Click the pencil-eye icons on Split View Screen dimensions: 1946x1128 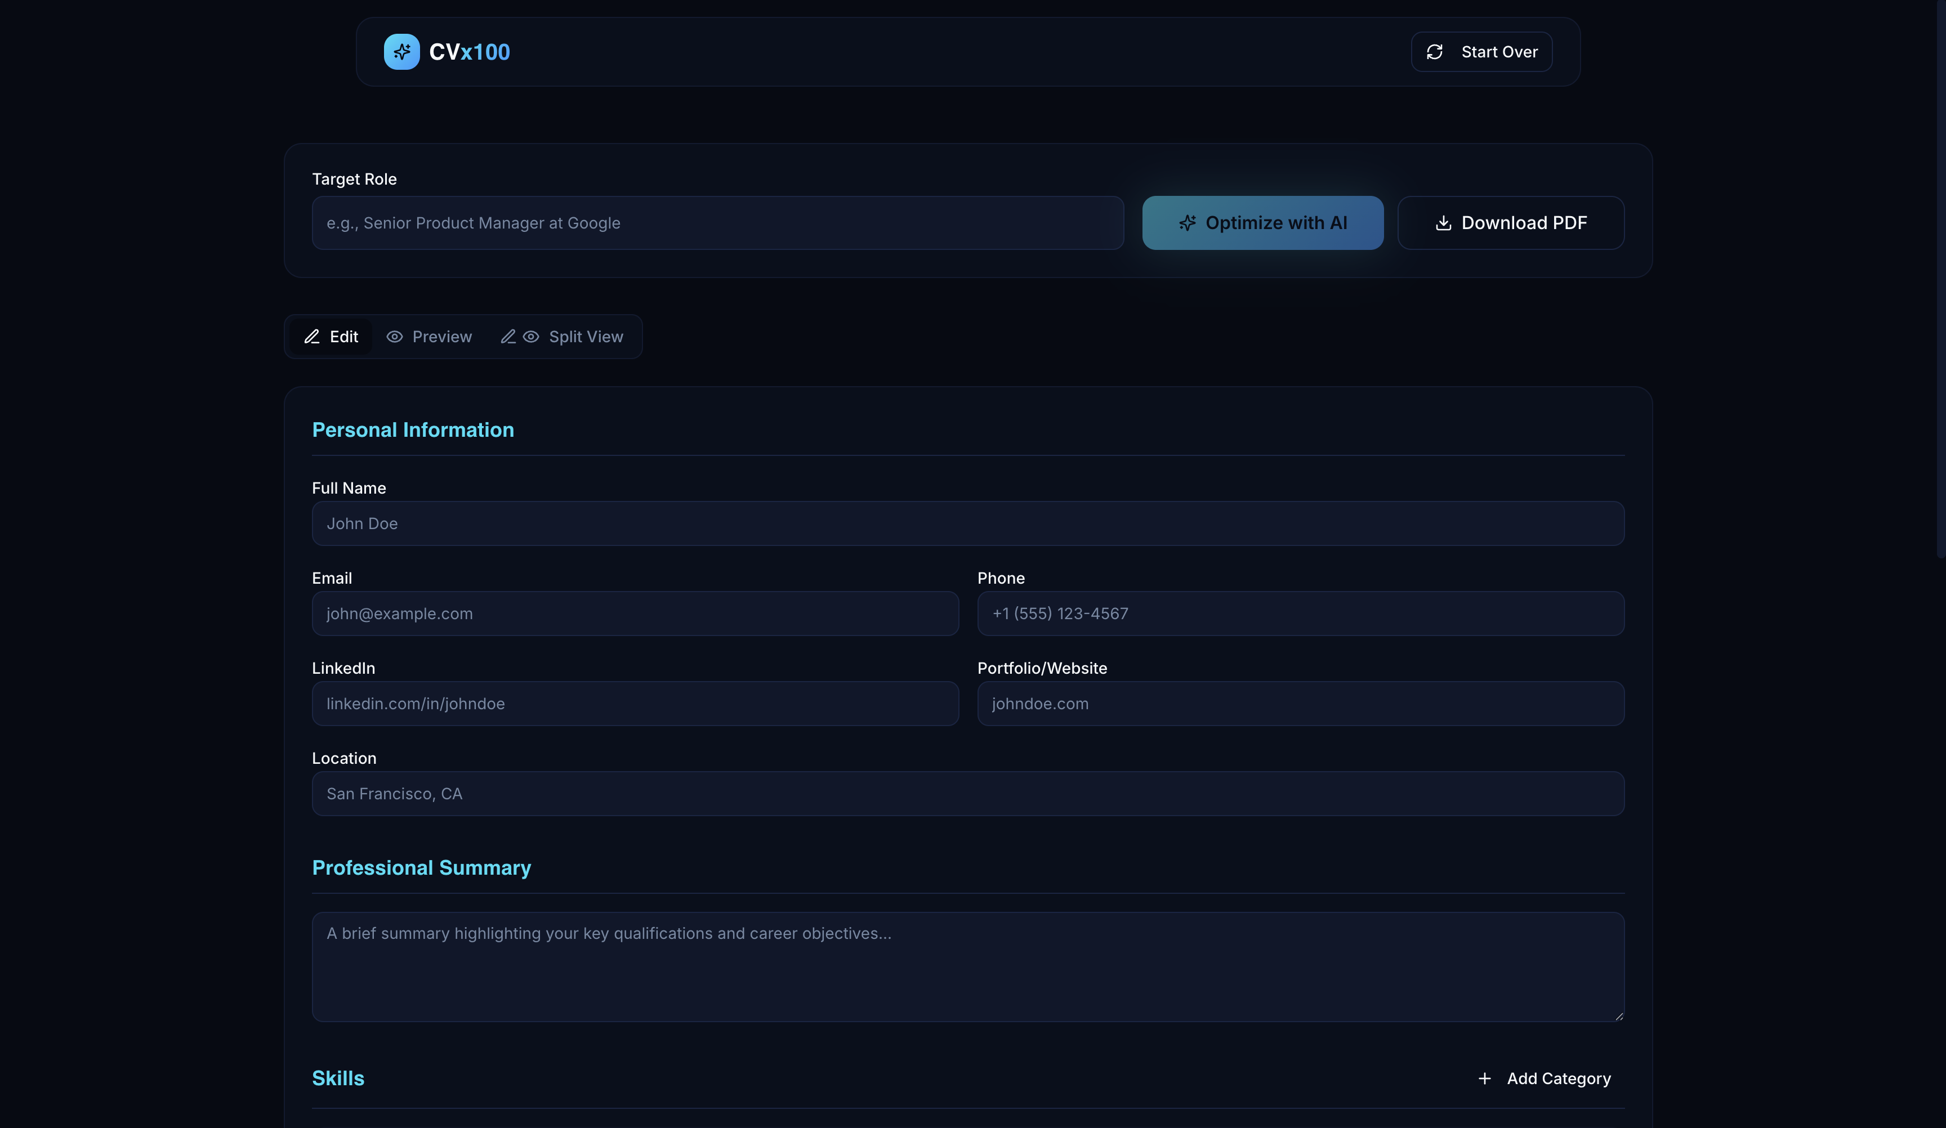[520, 337]
